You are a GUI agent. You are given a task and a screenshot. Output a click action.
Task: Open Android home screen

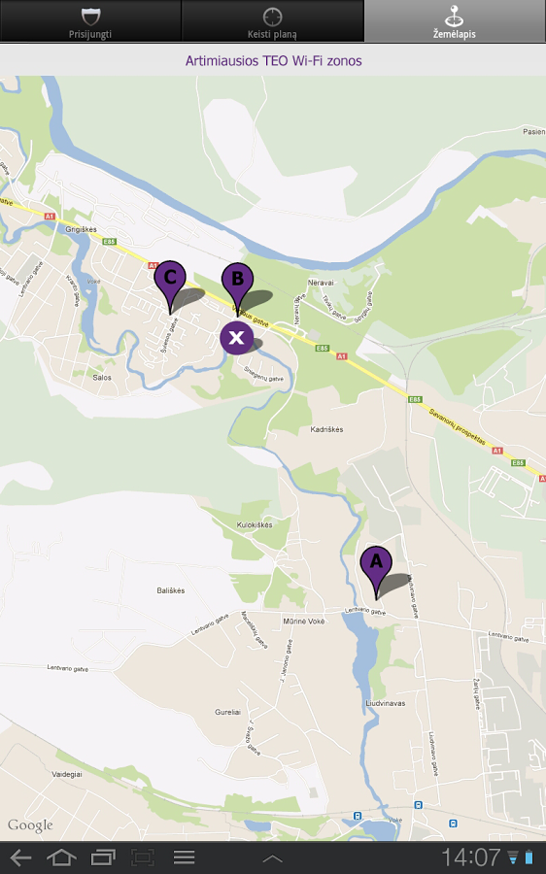point(61,857)
